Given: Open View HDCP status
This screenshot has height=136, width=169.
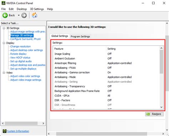Looking at the screenshot, I should [20, 58].
